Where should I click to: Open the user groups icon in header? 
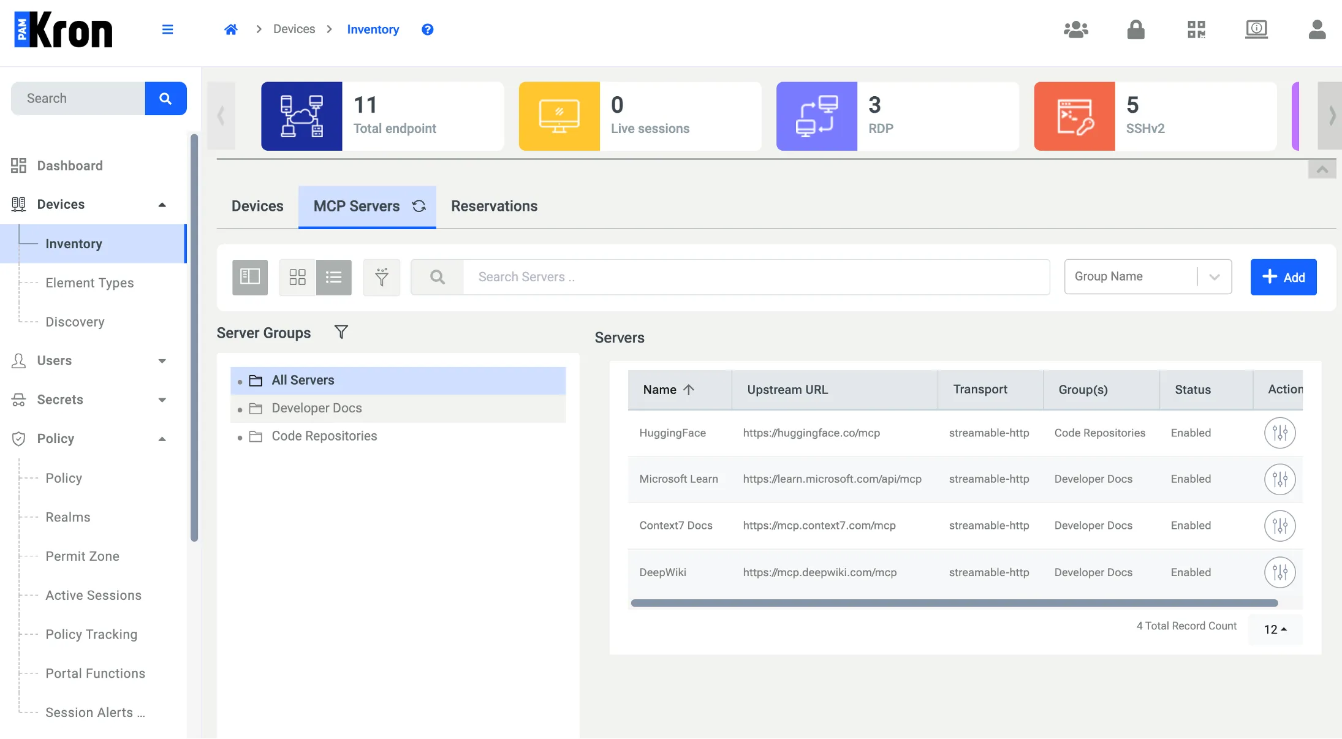1076,29
